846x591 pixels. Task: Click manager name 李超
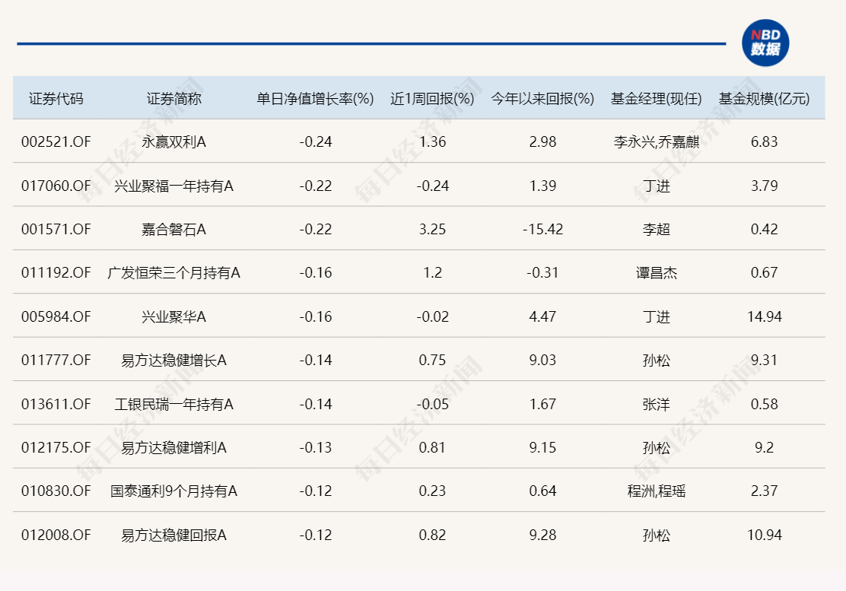pos(656,229)
